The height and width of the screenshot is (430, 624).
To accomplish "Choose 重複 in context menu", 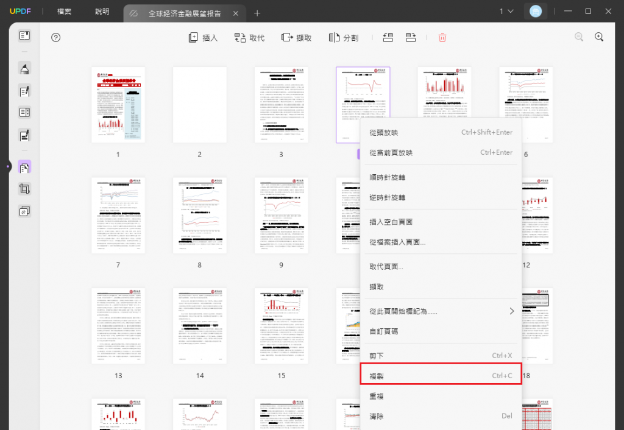I will [441, 396].
